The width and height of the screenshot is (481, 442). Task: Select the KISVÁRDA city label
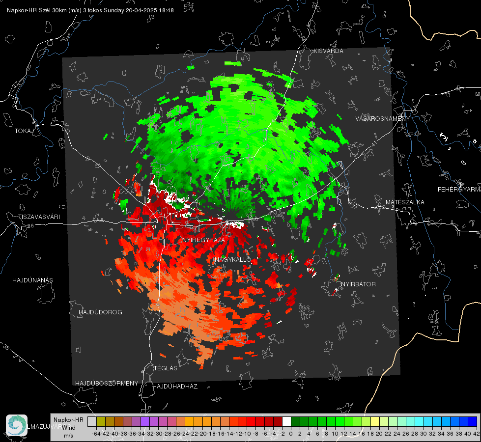[328, 51]
